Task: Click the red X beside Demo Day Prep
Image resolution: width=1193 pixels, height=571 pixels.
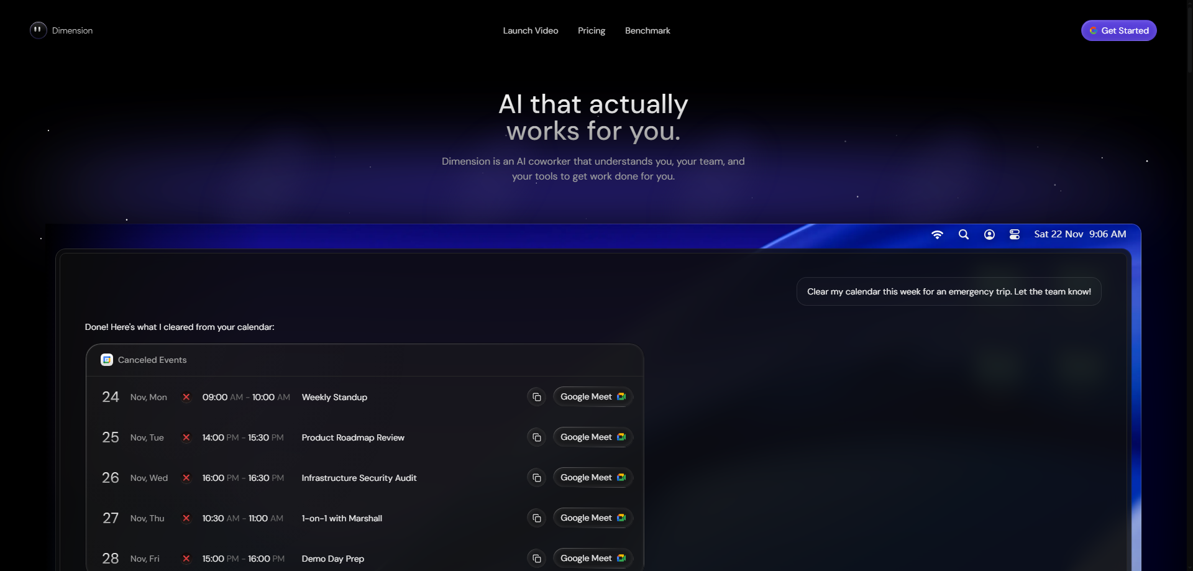Action: coord(186,559)
